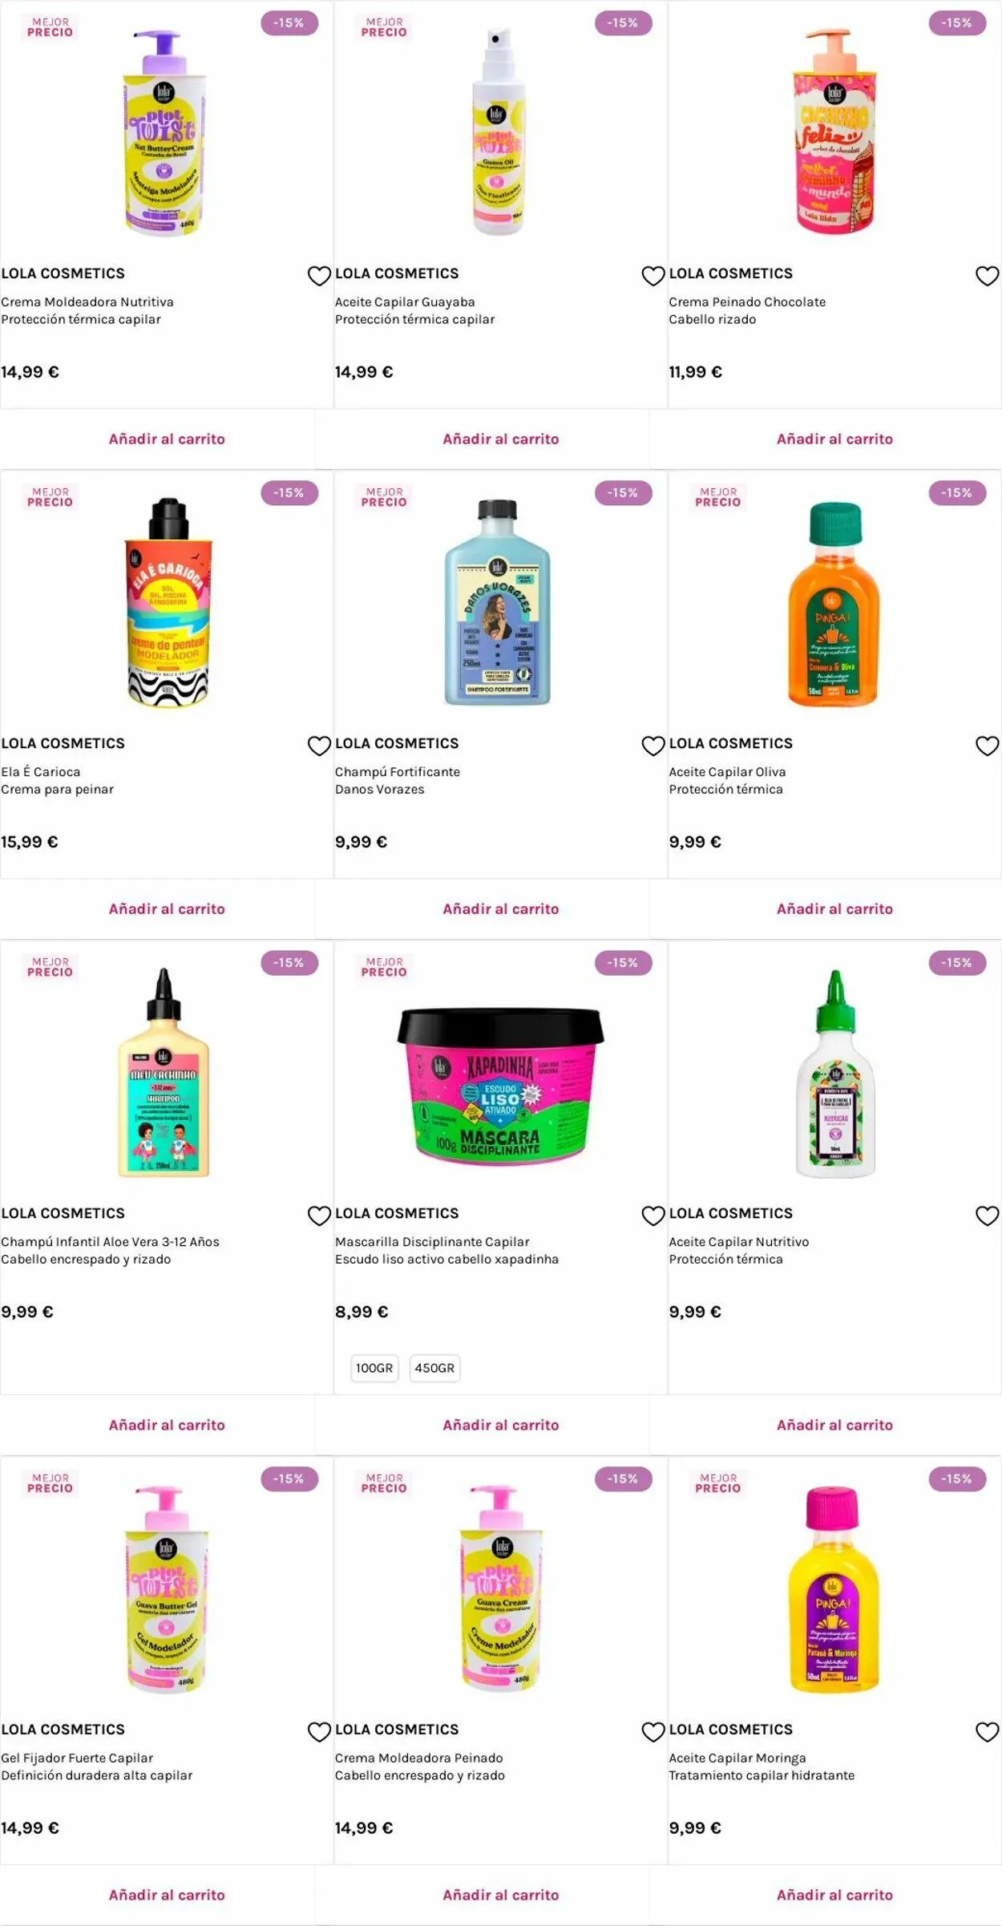Screen dimensions: 1002x1926
Task: Click heart next to Gel Fijador Fuerte
Action: 319,1732
